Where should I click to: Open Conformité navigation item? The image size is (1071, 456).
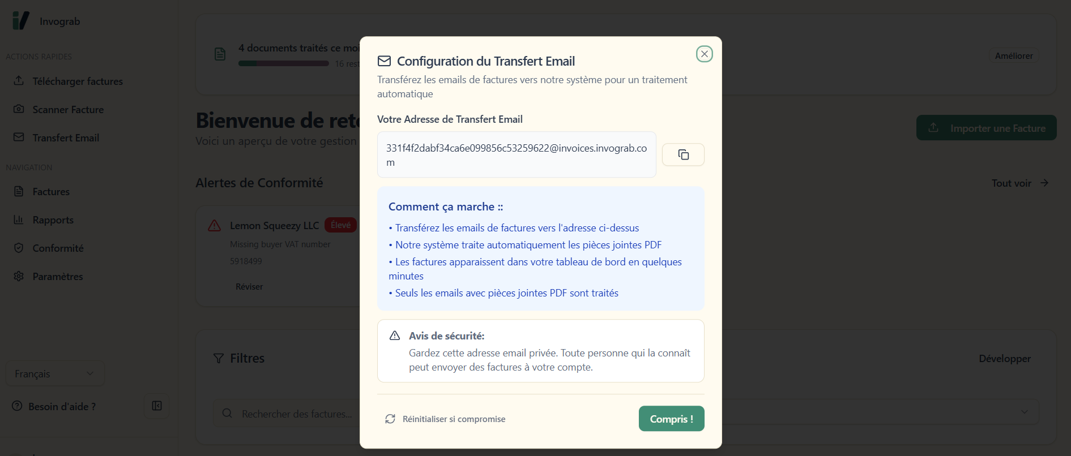[x=58, y=248]
